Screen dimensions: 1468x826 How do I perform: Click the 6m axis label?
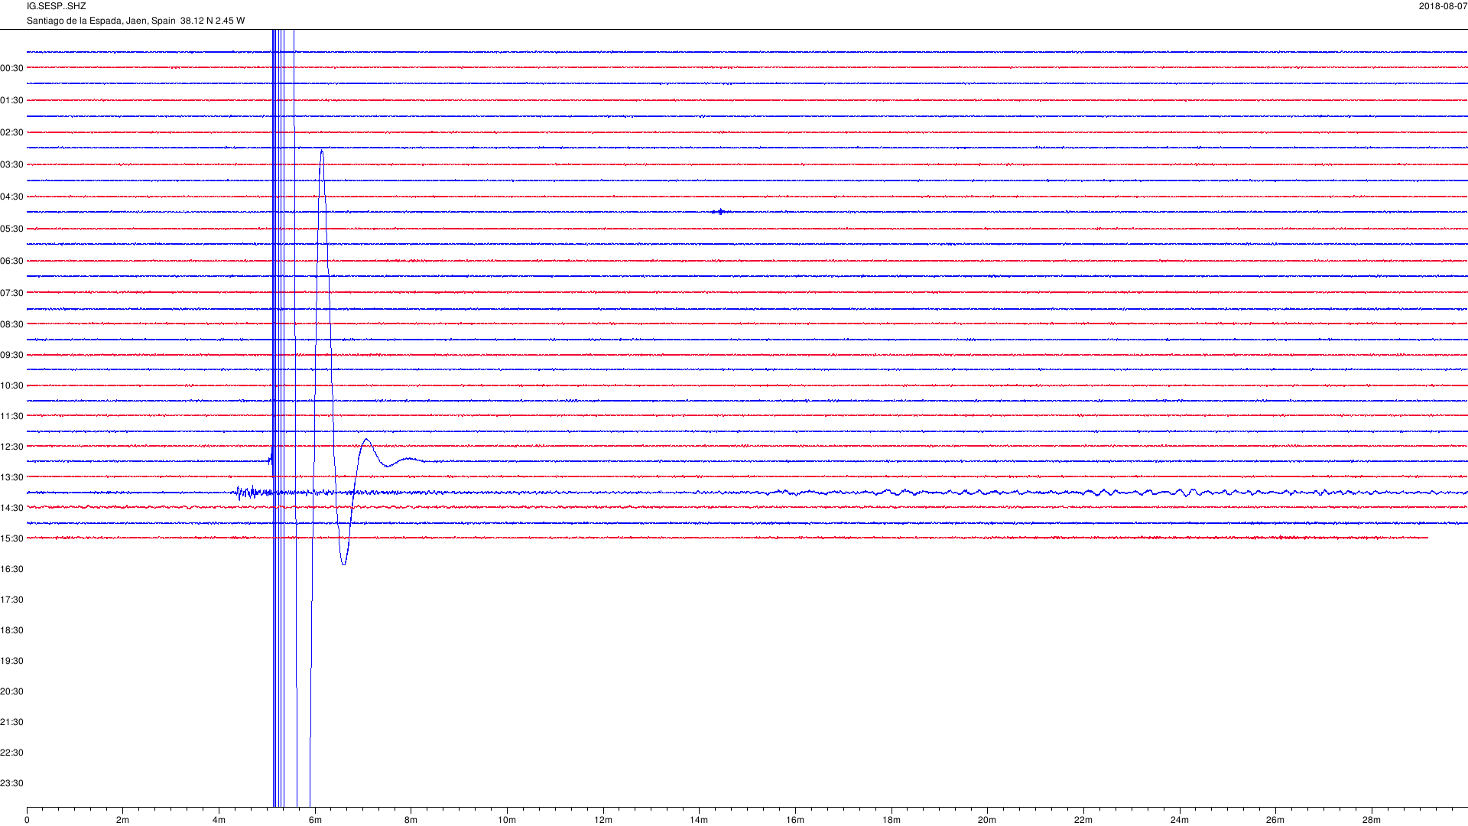tap(315, 820)
